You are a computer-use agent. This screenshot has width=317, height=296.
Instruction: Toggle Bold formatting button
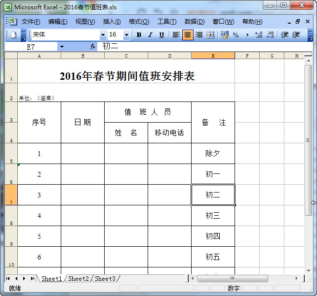coord(139,35)
